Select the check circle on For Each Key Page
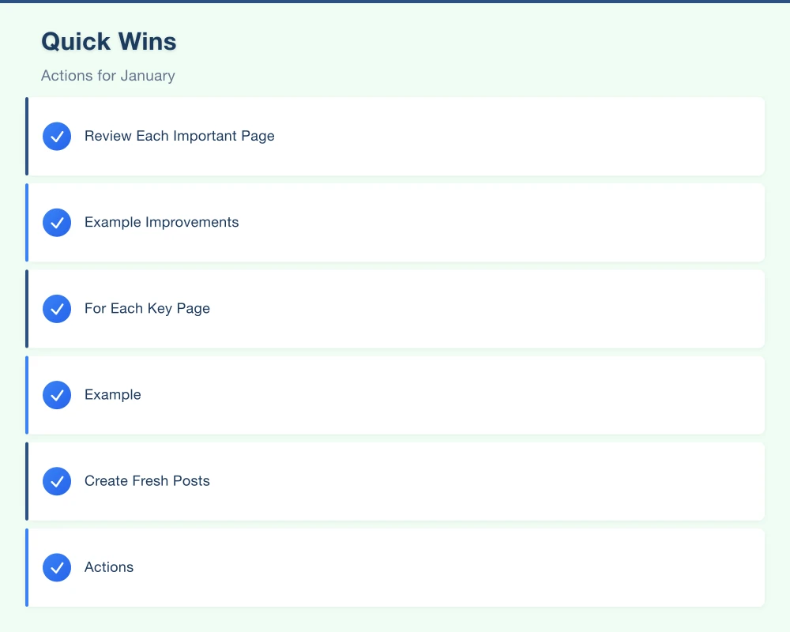Viewport: 790px width, 632px height. click(56, 308)
